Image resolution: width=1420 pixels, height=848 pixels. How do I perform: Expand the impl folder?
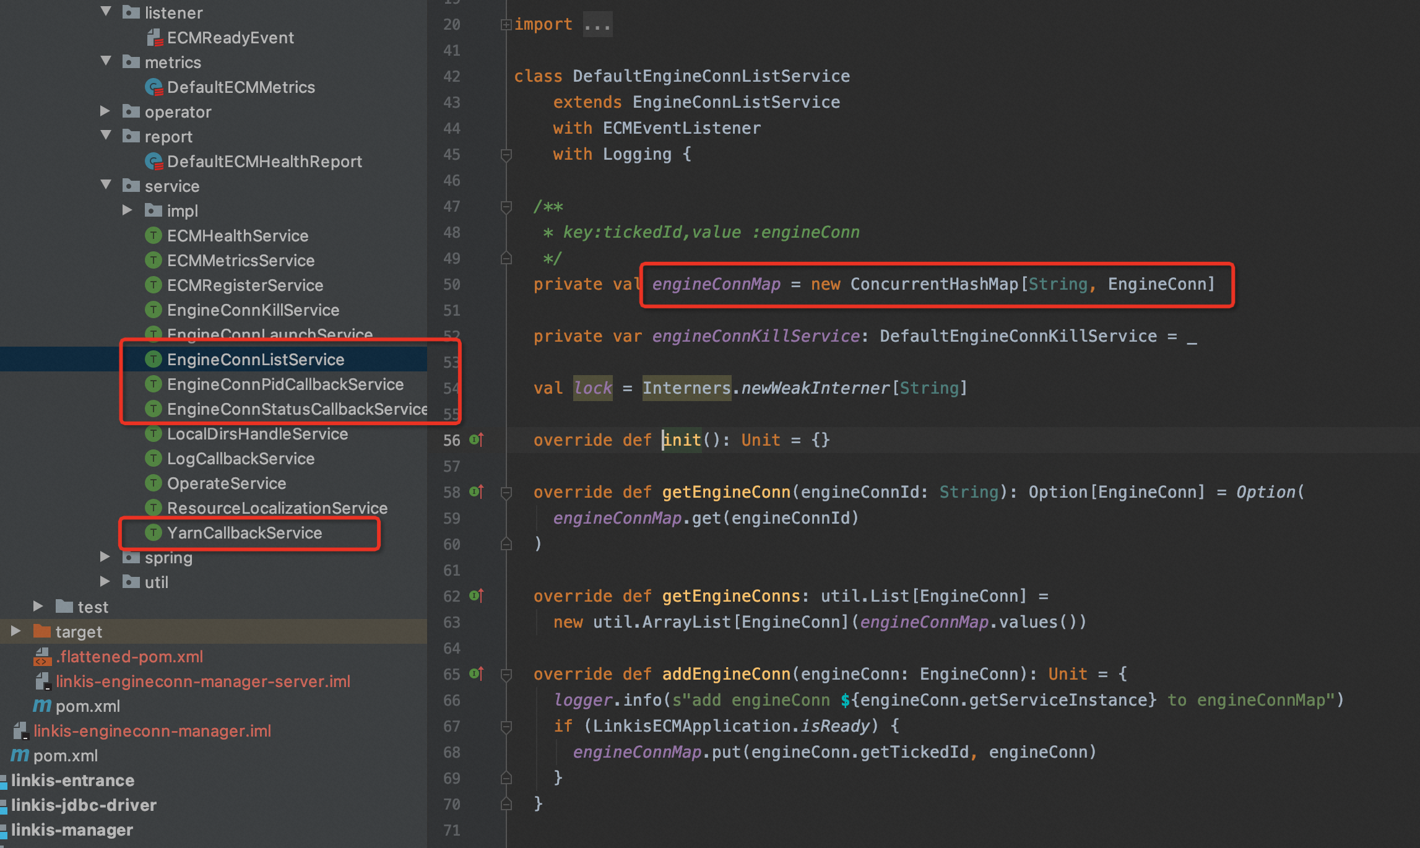(x=128, y=210)
